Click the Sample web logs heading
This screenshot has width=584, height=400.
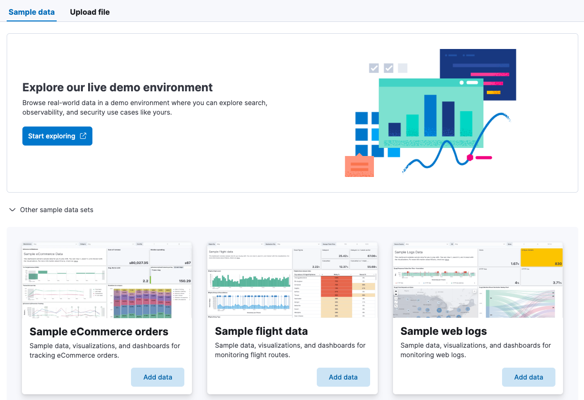coord(443,331)
